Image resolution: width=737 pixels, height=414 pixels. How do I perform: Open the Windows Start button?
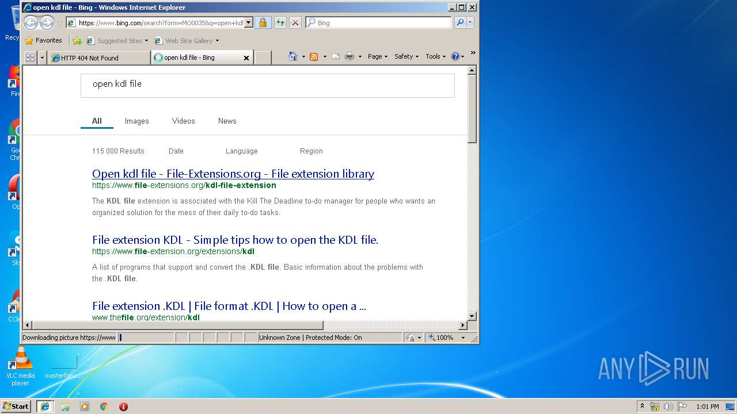coord(16,407)
